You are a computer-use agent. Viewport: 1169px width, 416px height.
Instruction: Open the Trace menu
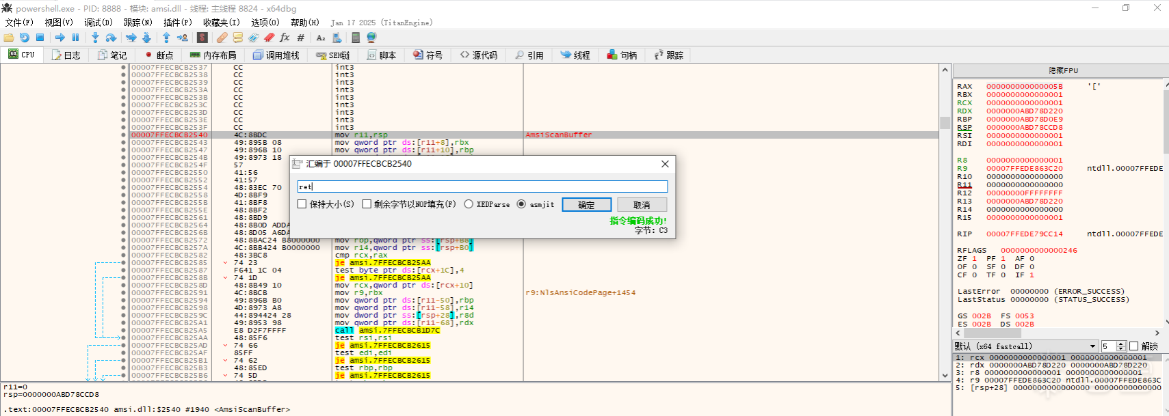click(x=137, y=23)
